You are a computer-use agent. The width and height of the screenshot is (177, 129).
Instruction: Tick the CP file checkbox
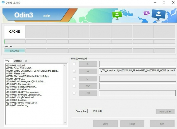(74, 79)
